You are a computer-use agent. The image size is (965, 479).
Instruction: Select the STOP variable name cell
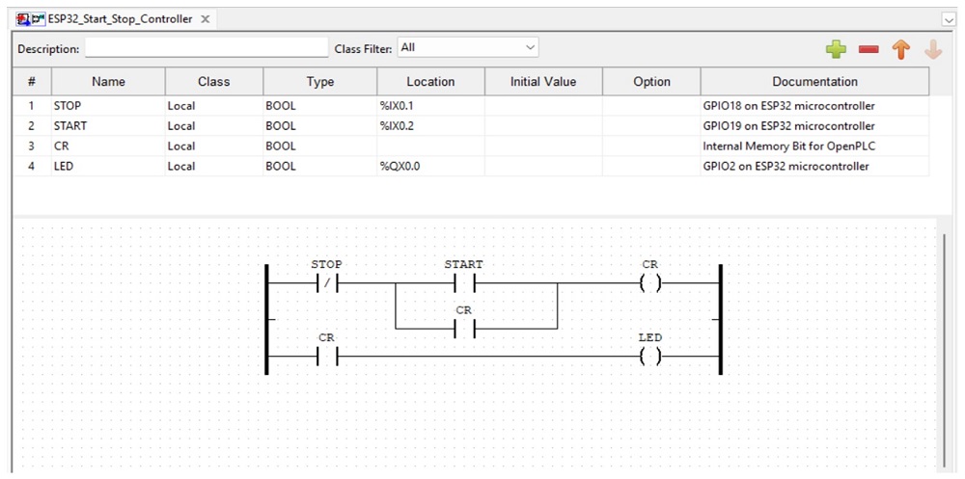tap(108, 106)
